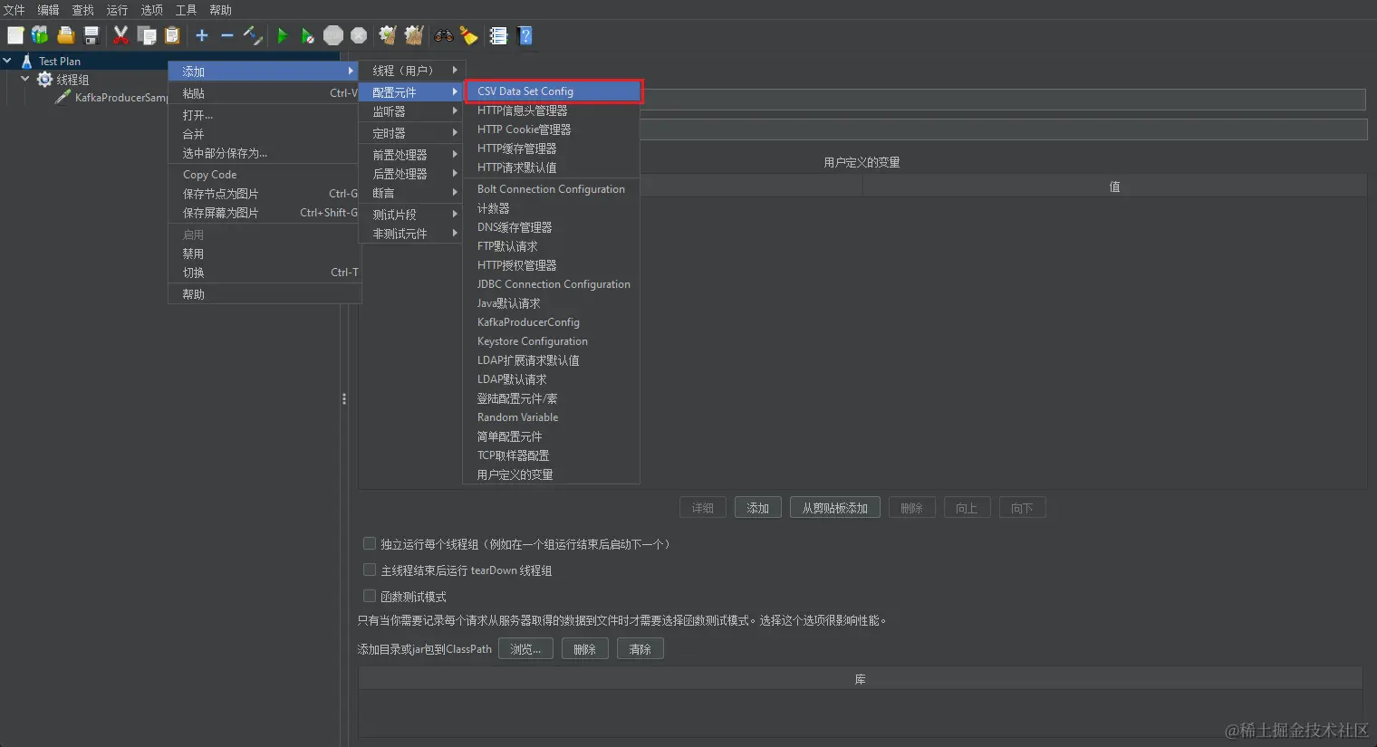1377x747 pixels.
Task: Expand the 断言 submenu
Action: 412,193
